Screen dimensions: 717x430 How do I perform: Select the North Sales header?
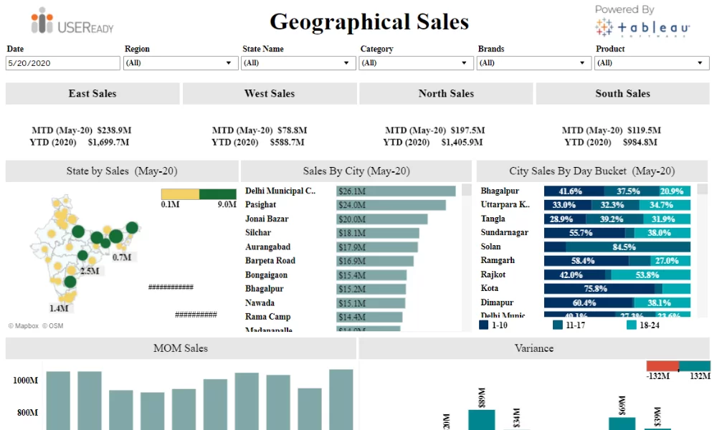pyautogui.click(x=446, y=94)
